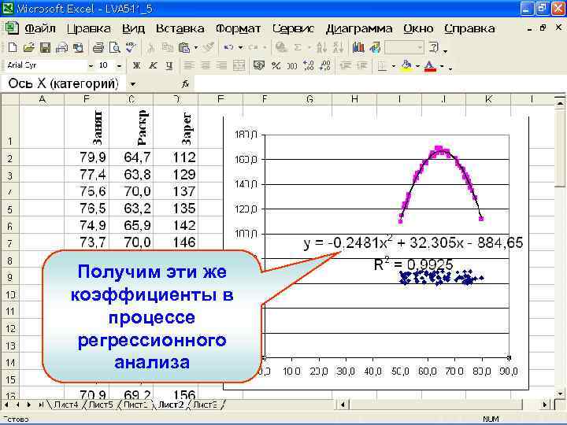This screenshot has width=567, height=425.
Task: Apply currency format icon
Action: [259, 65]
